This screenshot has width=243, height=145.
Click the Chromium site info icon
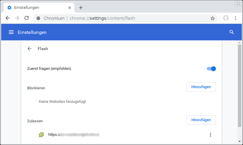(38, 18)
